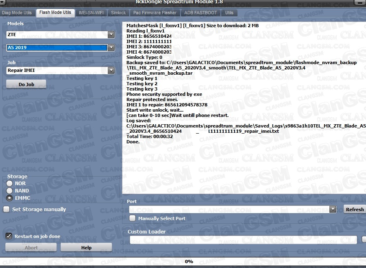Click the 'Reading l_fixnv1' log line
This screenshot has width=366, height=268.
(x=146, y=31)
